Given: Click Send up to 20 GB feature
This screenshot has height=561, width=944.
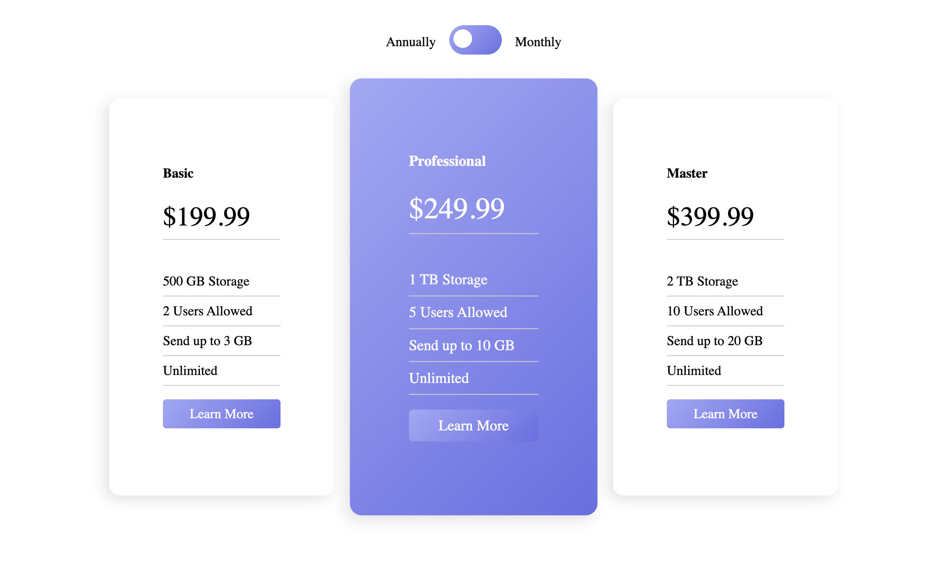Looking at the screenshot, I should pos(714,341).
